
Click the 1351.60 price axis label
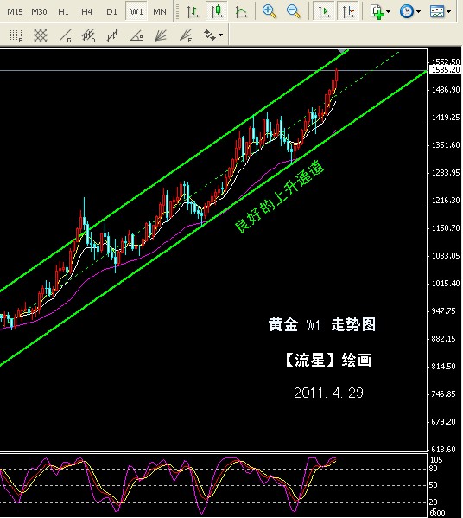pyautogui.click(x=446, y=145)
